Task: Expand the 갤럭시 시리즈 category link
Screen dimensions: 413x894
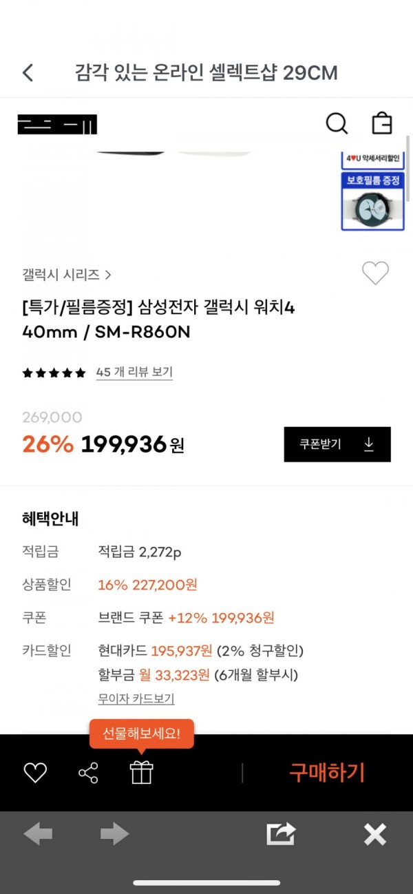Action: 67,274
